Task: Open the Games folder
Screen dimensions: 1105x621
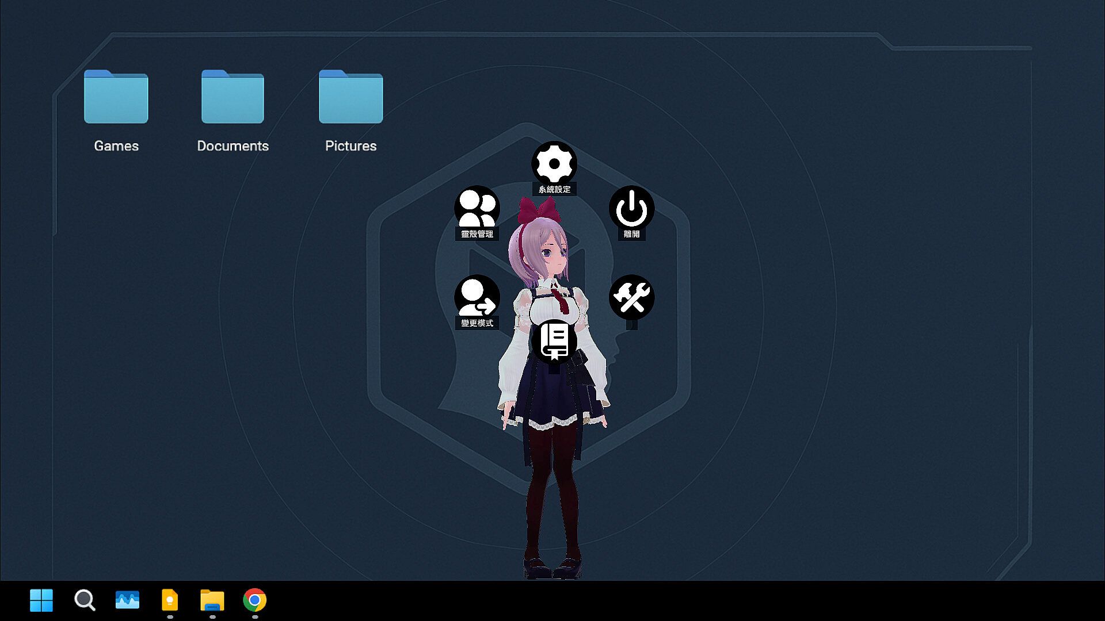Action: coord(116,98)
